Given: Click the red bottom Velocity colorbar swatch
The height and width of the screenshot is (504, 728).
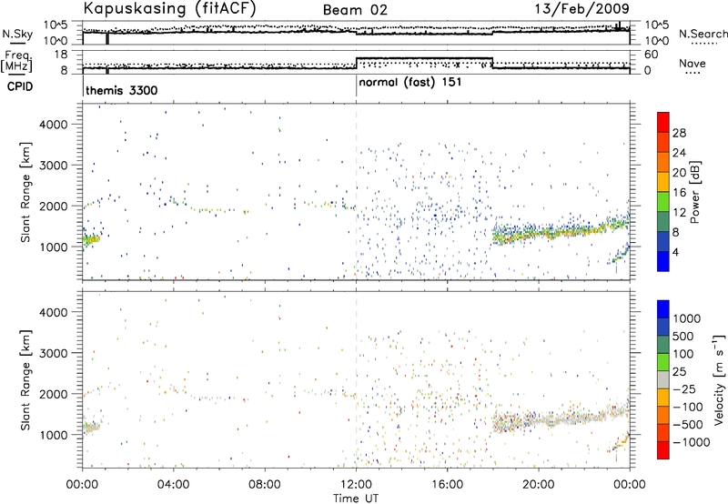Looking at the screenshot, I should [x=663, y=449].
